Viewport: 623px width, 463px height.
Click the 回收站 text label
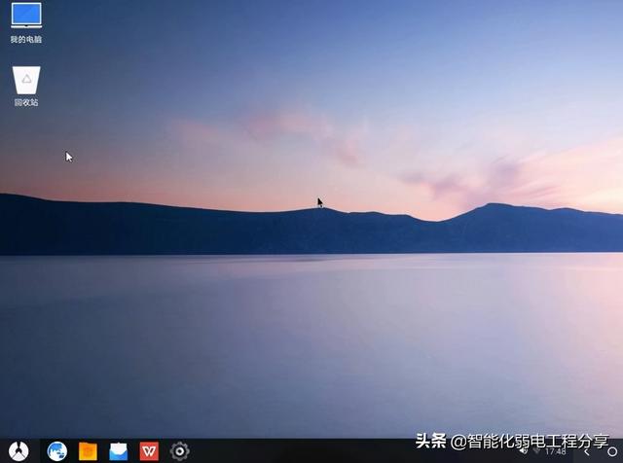point(26,102)
